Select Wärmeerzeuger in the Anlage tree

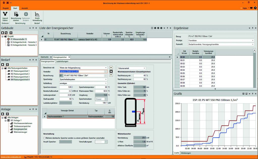[x=20, y=132]
